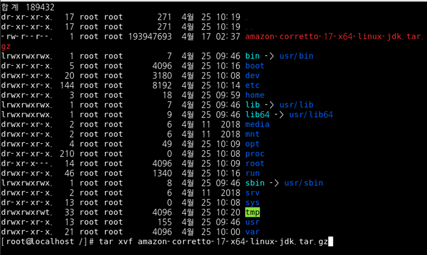Click the file size 193947693
Image resolution: width=427 pixels, height=255 pixels.
pyautogui.click(x=150, y=37)
